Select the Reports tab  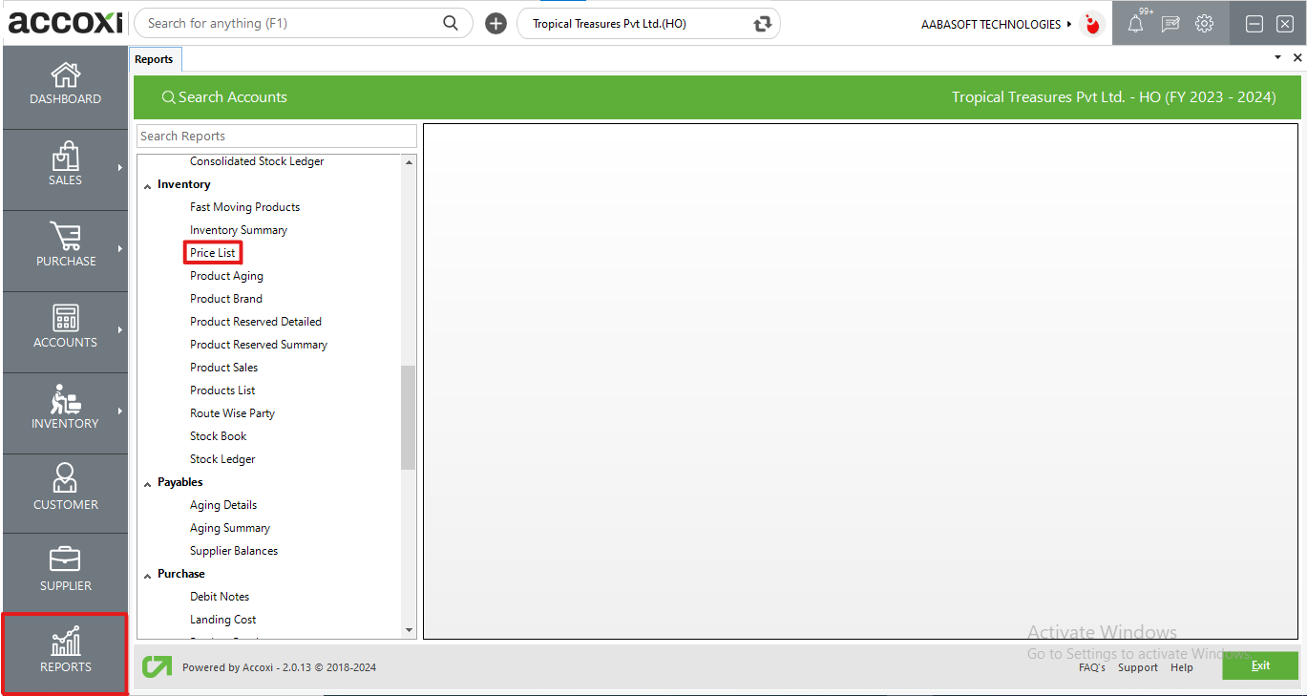click(154, 59)
